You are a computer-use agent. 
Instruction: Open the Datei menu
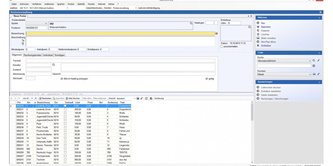[x=14, y=4]
